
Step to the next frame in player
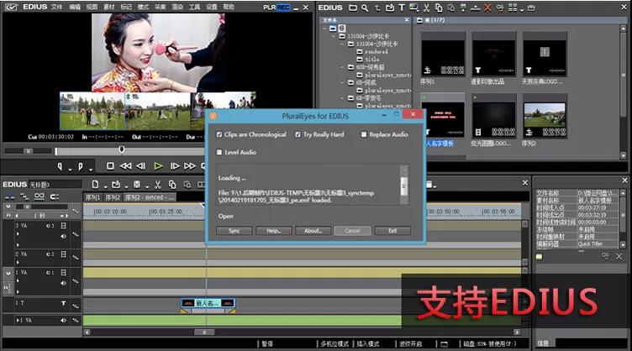point(175,165)
